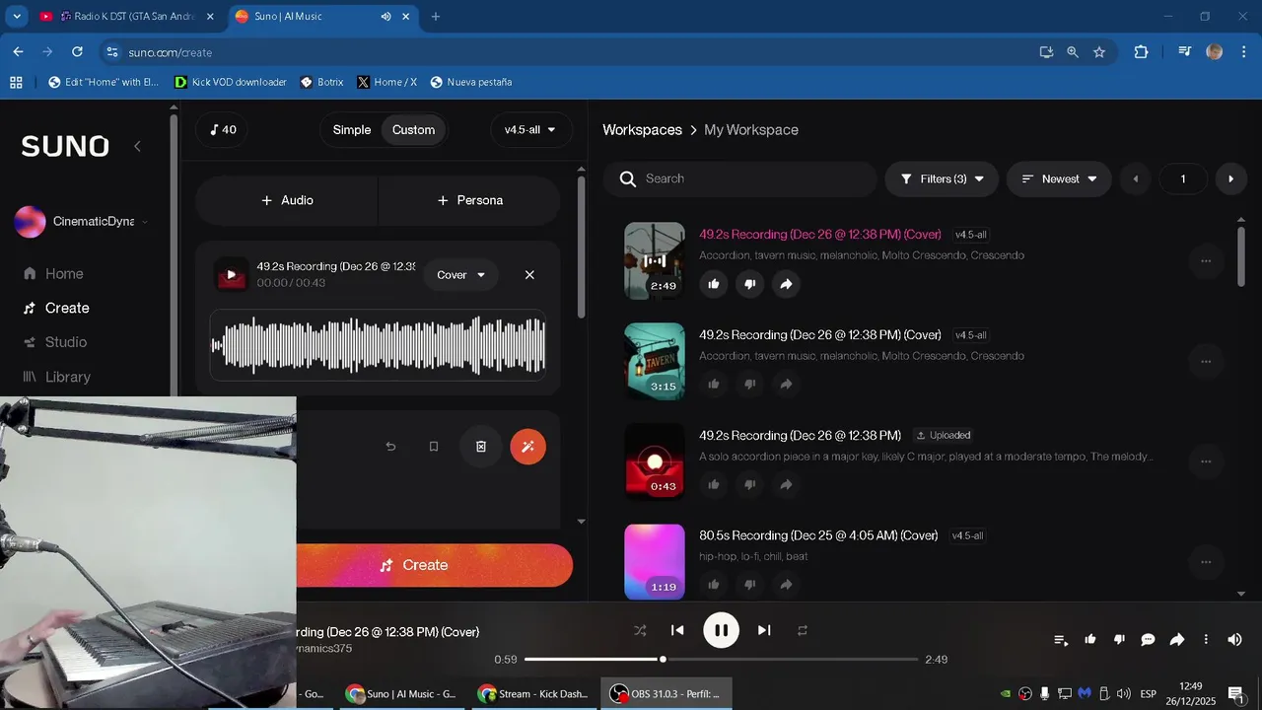The width and height of the screenshot is (1262, 710).
Task: Clear lyrics with the delete icon
Action: (x=481, y=447)
